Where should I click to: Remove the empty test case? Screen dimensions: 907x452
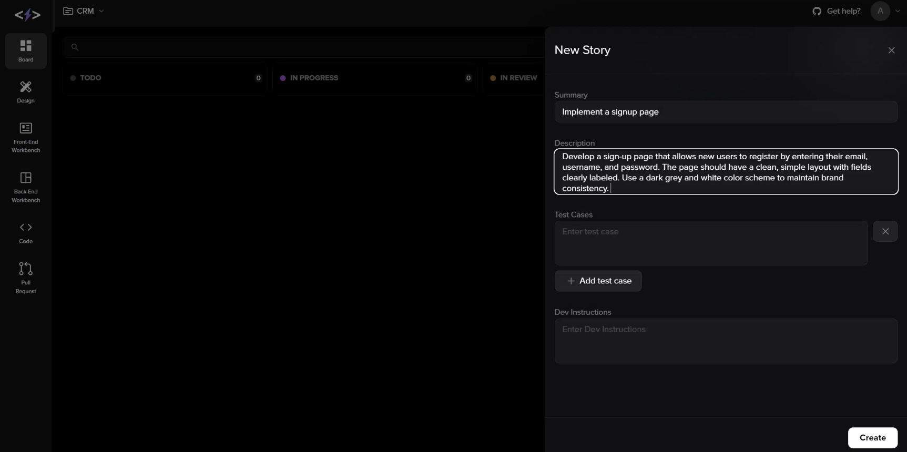point(885,231)
